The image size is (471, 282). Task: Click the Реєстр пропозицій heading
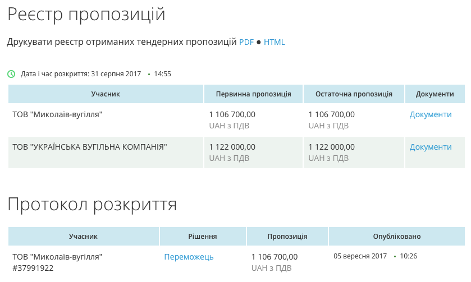86,15
